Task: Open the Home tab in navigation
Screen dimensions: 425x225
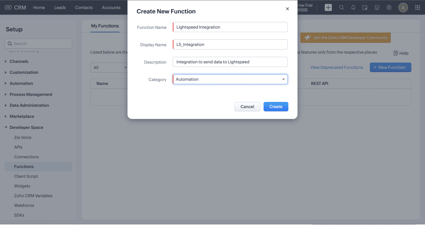Action: coord(39,7)
